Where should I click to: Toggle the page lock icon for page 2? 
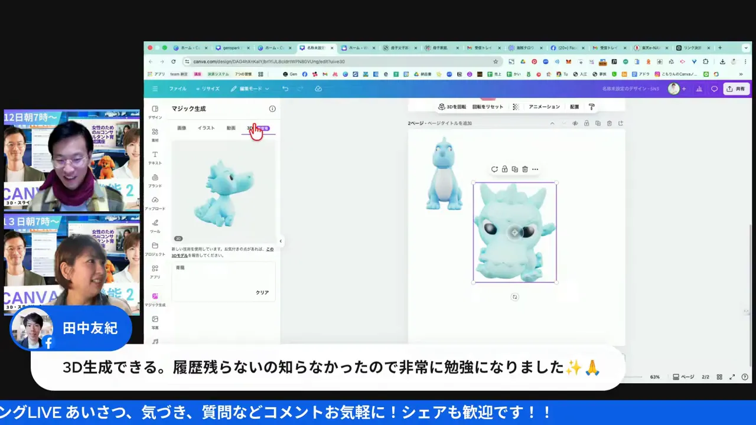click(x=586, y=123)
